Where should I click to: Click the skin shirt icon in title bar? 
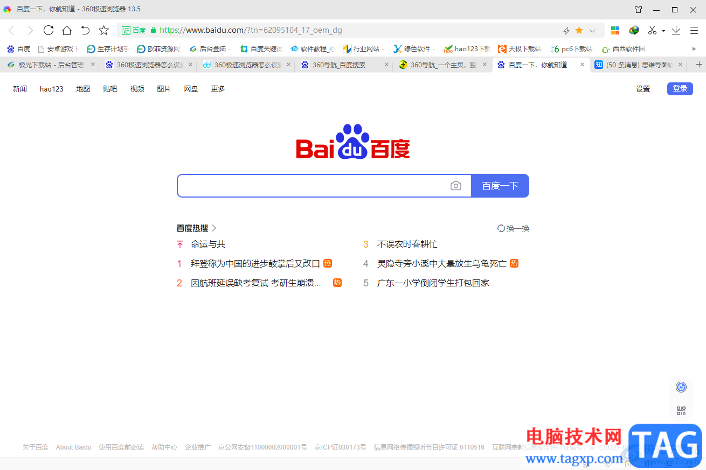click(639, 9)
